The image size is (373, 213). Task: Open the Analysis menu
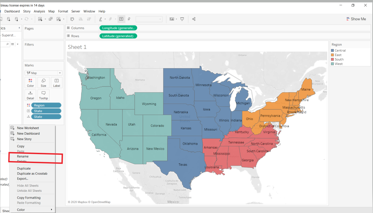[x=39, y=11]
